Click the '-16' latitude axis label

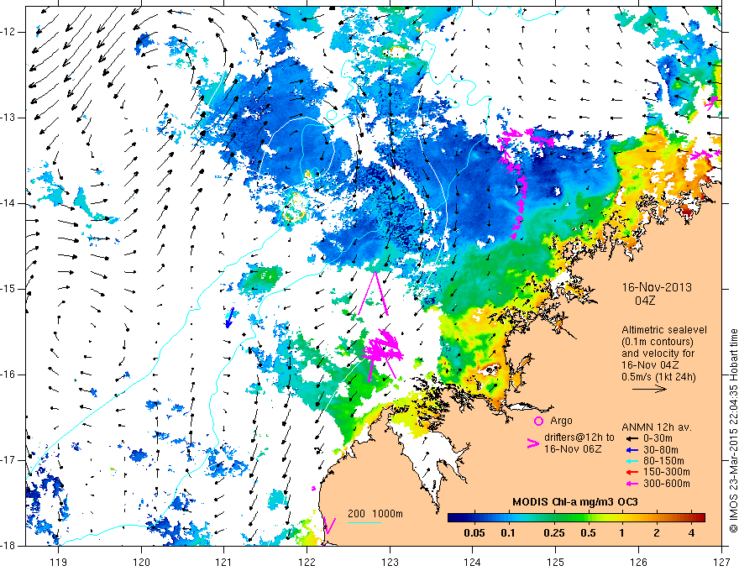8,375
